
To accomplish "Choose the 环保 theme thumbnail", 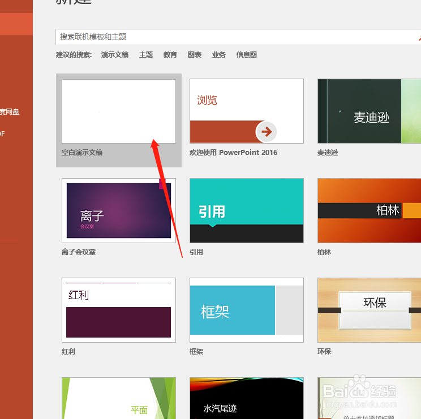I will [369, 310].
